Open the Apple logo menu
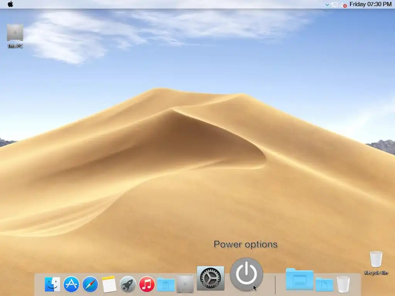The image size is (395, 296). click(10, 4)
